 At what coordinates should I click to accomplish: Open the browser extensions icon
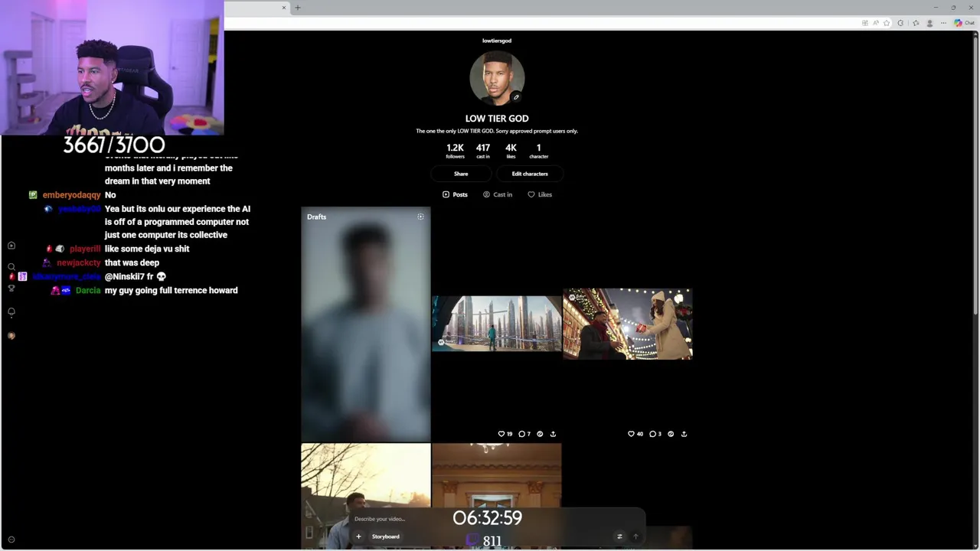click(900, 23)
